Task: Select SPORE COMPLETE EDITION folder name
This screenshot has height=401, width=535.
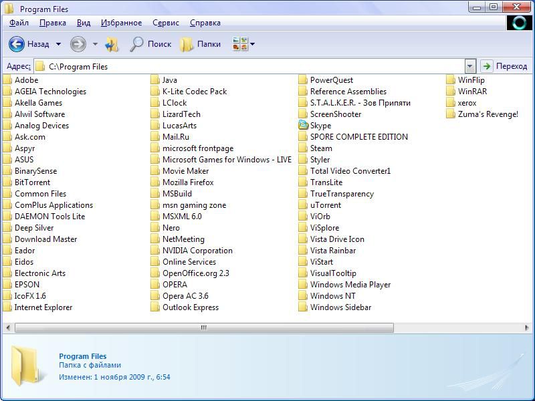Action: point(359,137)
